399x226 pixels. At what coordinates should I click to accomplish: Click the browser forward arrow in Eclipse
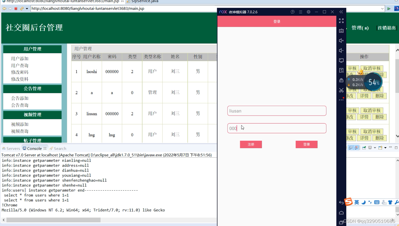10,8
